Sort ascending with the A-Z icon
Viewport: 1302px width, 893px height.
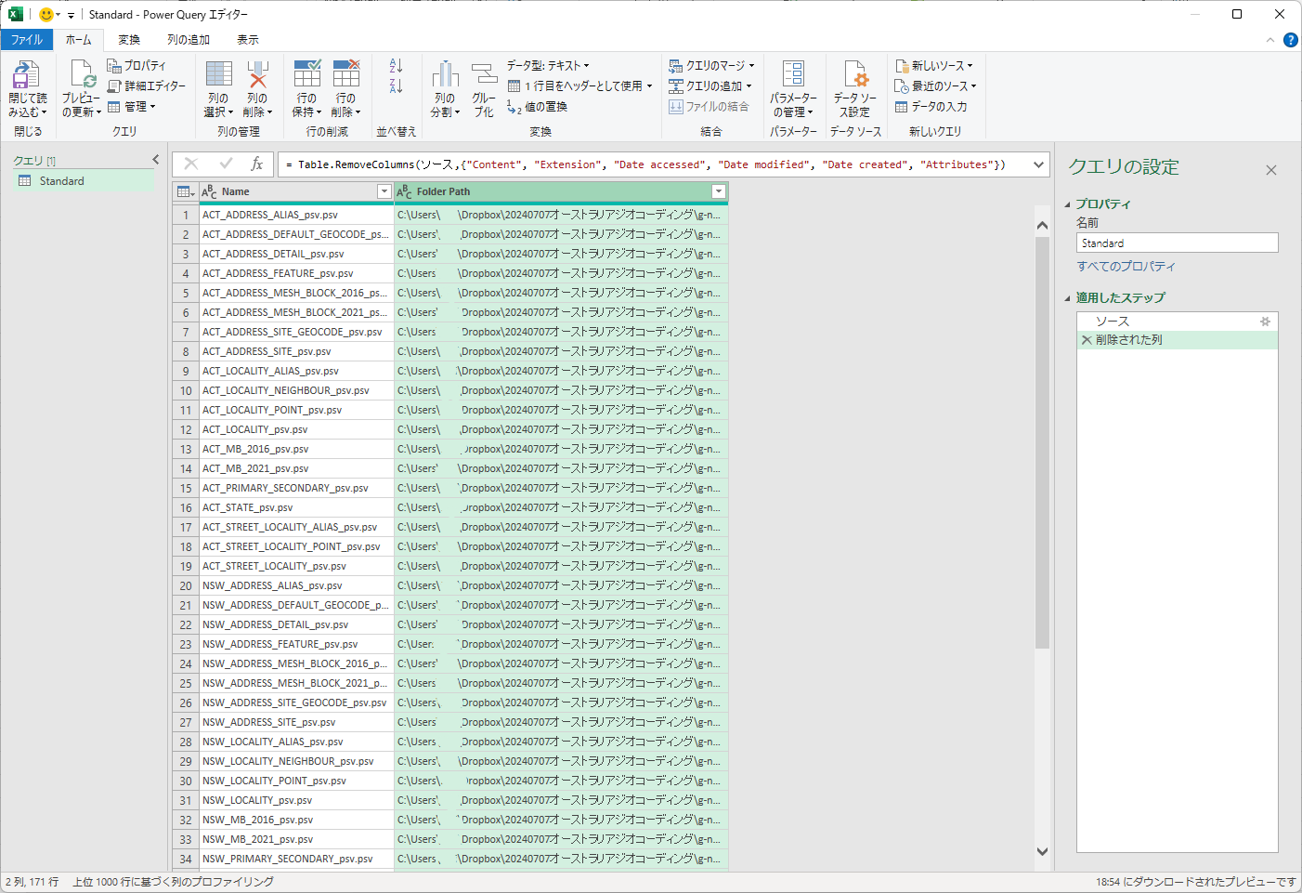pyautogui.click(x=396, y=66)
